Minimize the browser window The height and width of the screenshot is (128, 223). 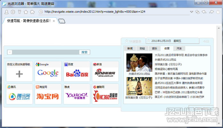[x=199, y=3]
